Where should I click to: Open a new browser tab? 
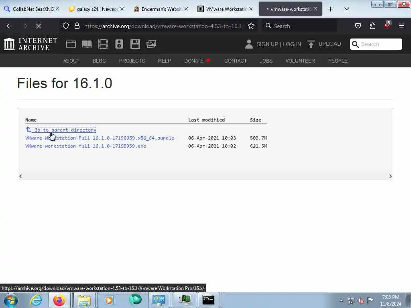[x=331, y=9]
